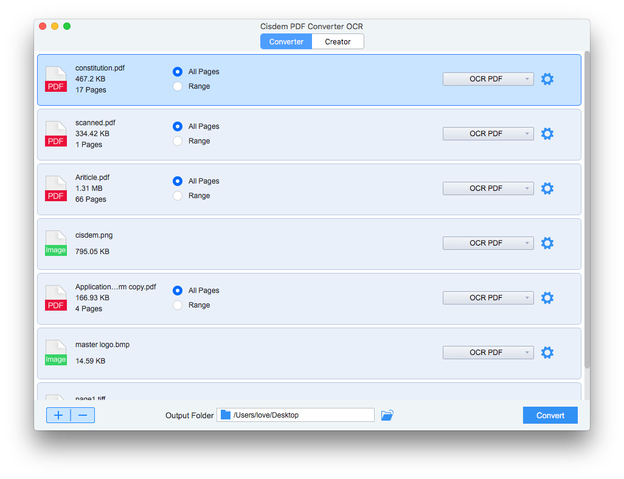
Task: Open OCR PDF format dropdown for cisdem.png
Action: (x=488, y=243)
